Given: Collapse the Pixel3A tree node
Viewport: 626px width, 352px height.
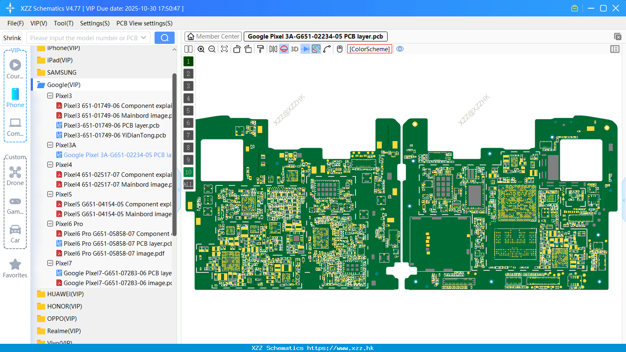Looking at the screenshot, I should (x=50, y=145).
